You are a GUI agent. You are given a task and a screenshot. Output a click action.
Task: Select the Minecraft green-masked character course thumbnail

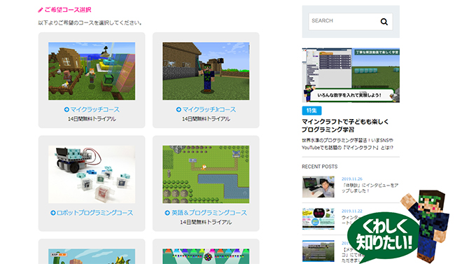(206, 71)
